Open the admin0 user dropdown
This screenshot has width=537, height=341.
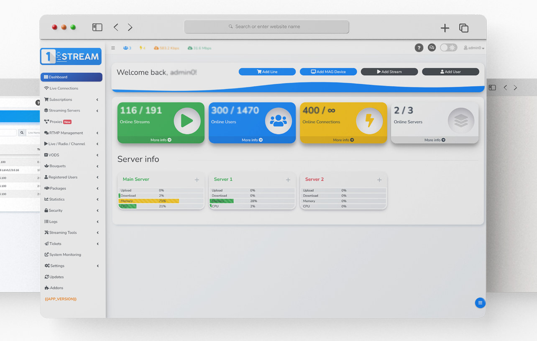click(474, 48)
